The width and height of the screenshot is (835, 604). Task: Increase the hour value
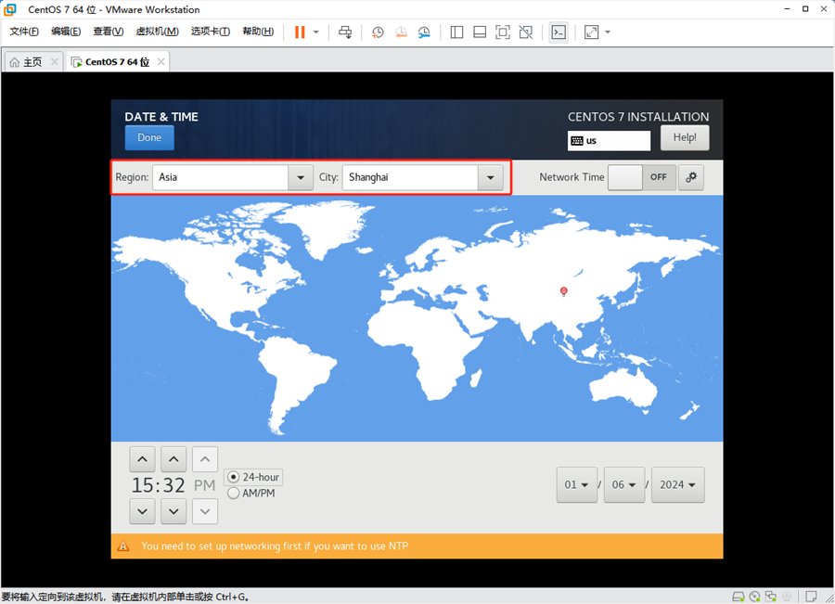(x=142, y=459)
